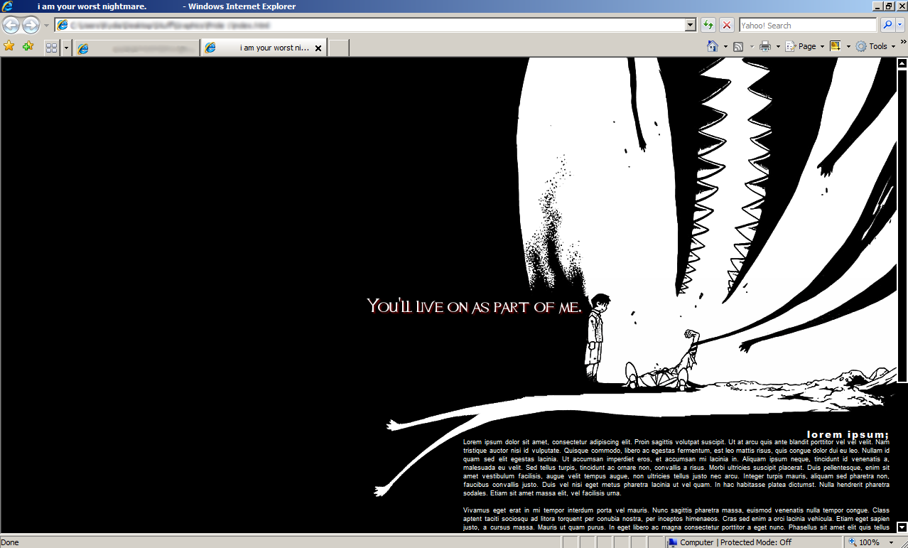Go back using the Back arrow button
Screen dimensions: 908x548
[x=11, y=26]
